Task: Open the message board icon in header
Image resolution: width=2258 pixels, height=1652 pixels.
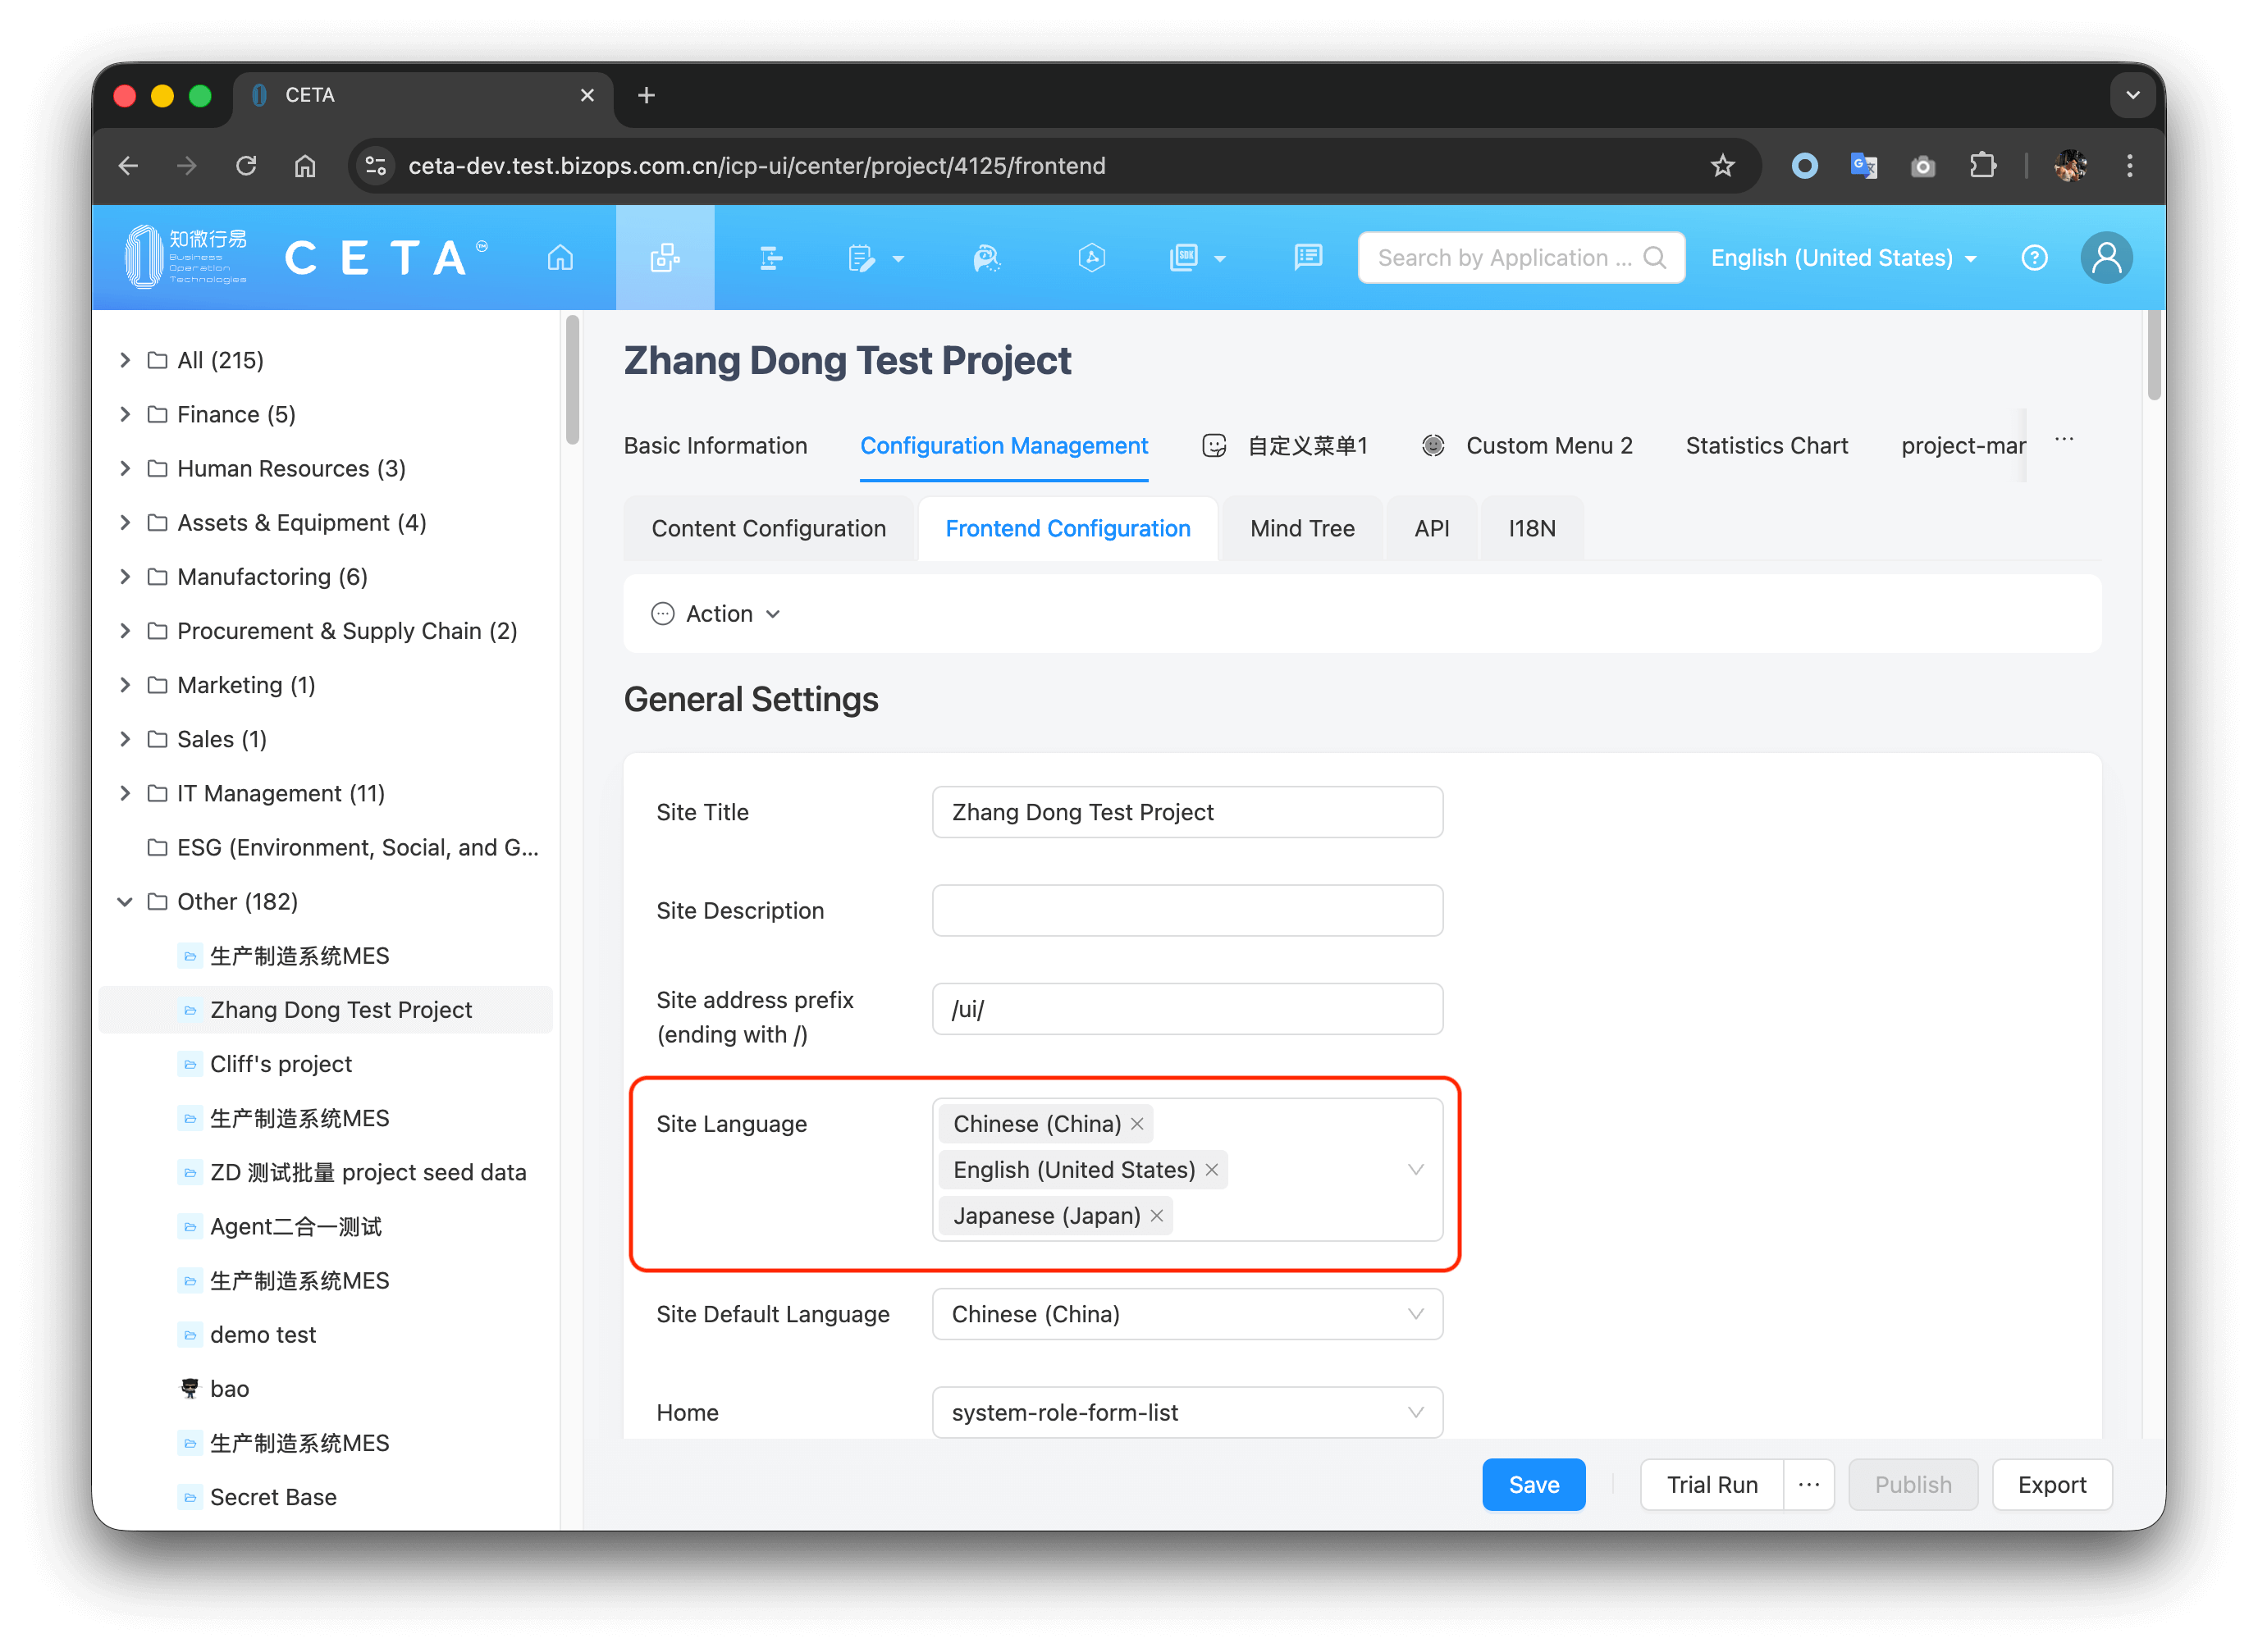Action: (x=1308, y=258)
